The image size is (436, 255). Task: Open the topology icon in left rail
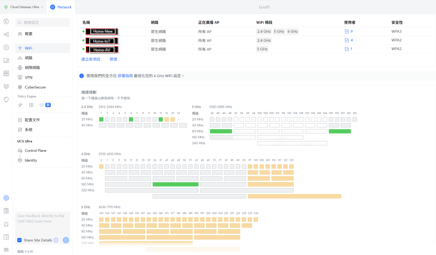(6, 34)
